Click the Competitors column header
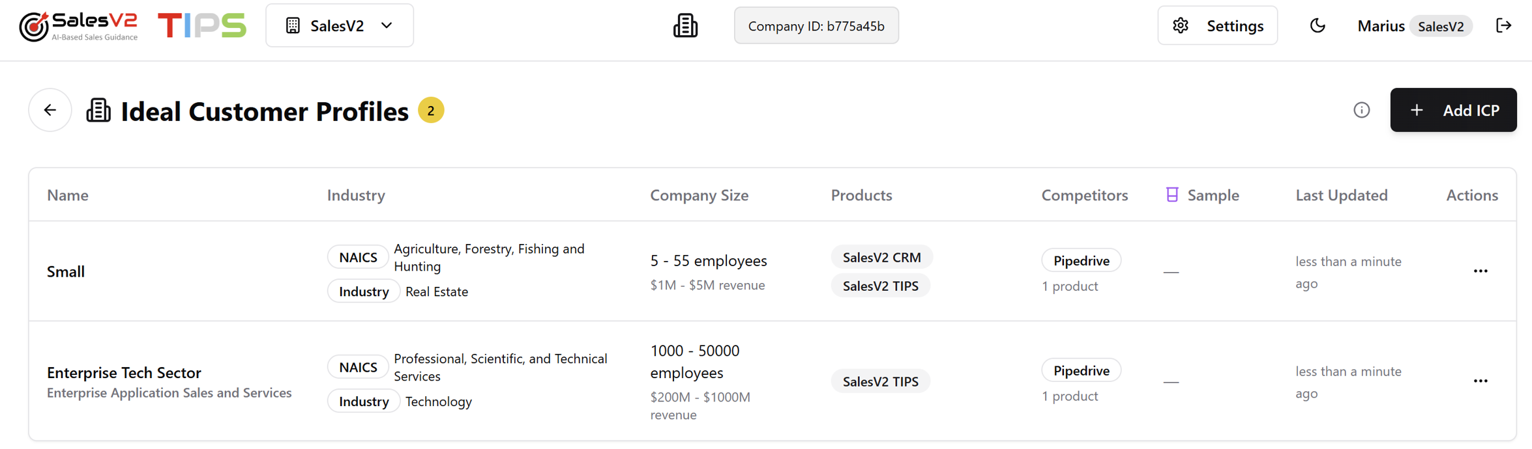 [1084, 195]
